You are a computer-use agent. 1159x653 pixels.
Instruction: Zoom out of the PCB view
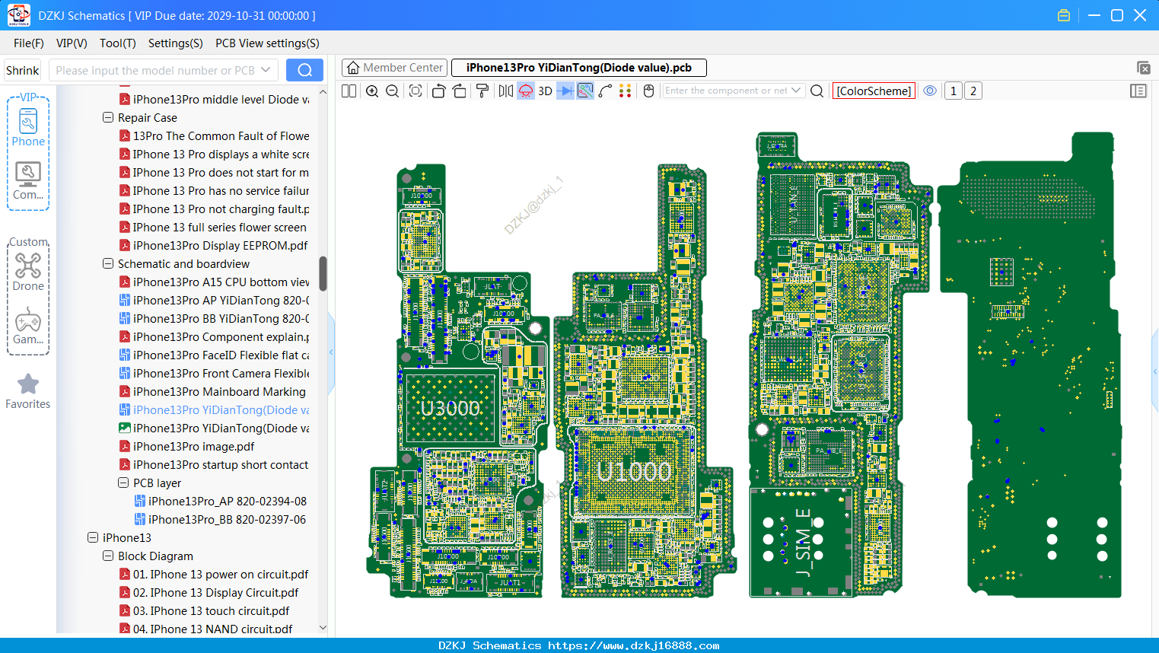coord(393,91)
